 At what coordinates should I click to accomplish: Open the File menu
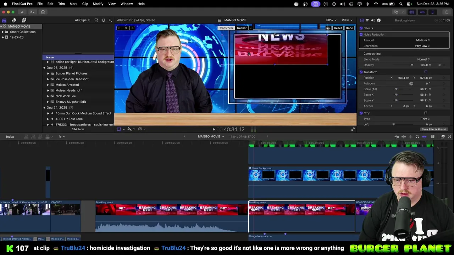pos(40,4)
